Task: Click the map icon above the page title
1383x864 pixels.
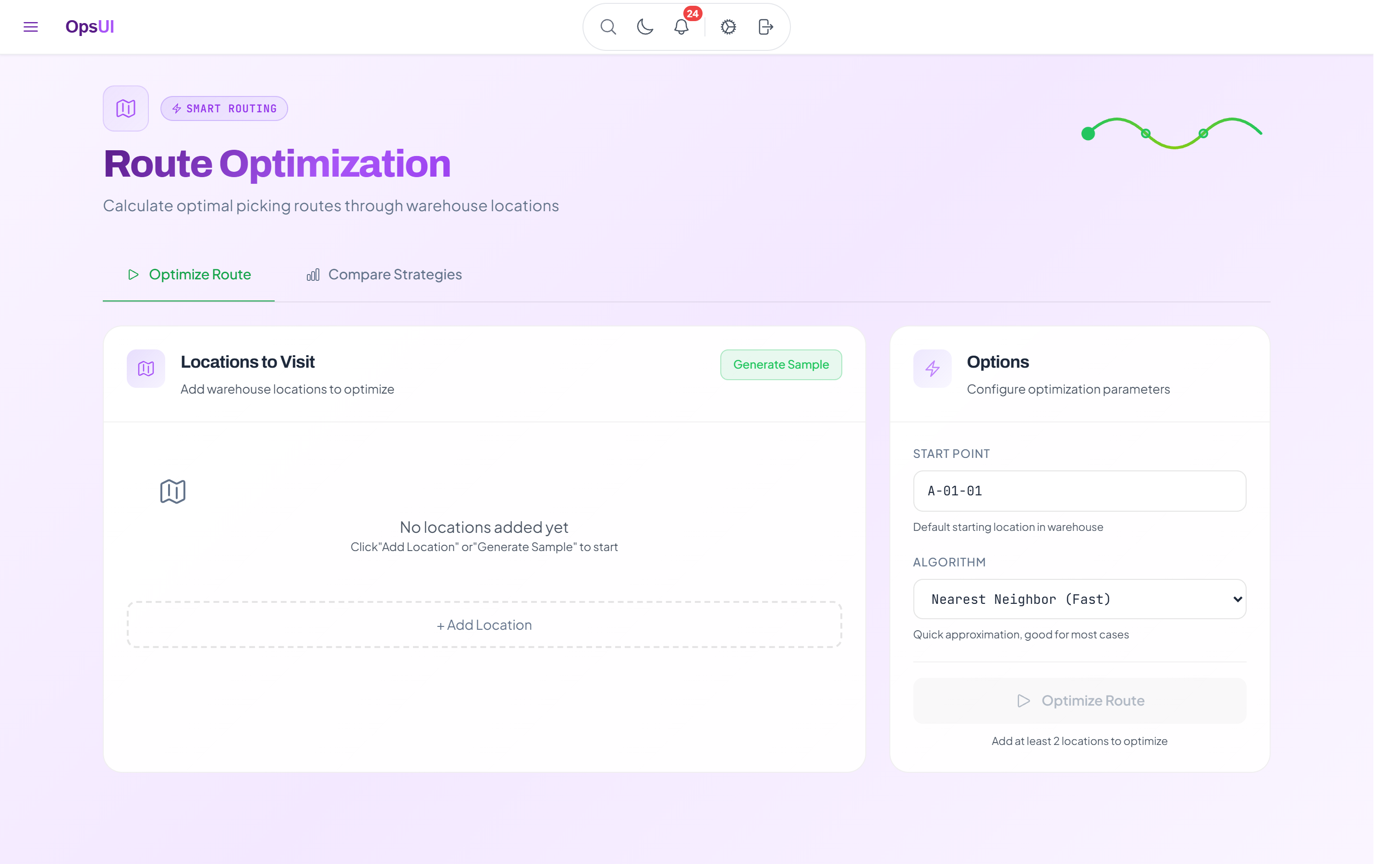Action: pyautogui.click(x=126, y=108)
